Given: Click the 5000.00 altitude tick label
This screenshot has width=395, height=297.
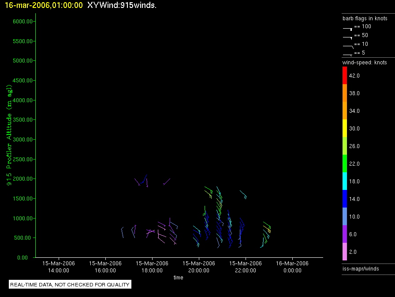Looking at the screenshot, I should tap(22, 61).
